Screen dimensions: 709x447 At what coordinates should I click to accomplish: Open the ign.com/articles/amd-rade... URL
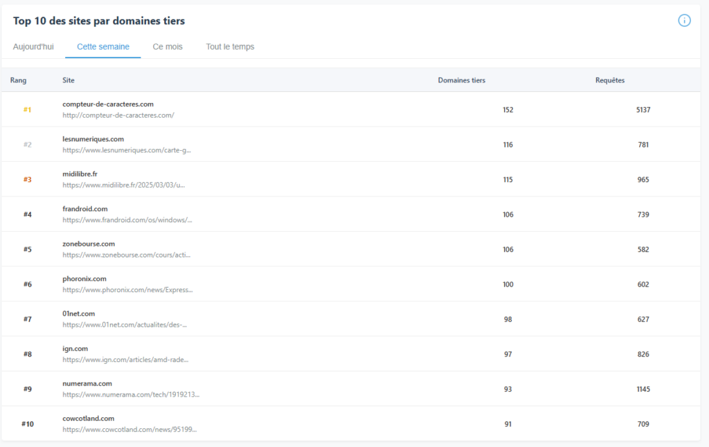tap(125, 360)
